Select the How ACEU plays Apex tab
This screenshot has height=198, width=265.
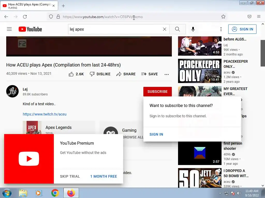[29, 6]
